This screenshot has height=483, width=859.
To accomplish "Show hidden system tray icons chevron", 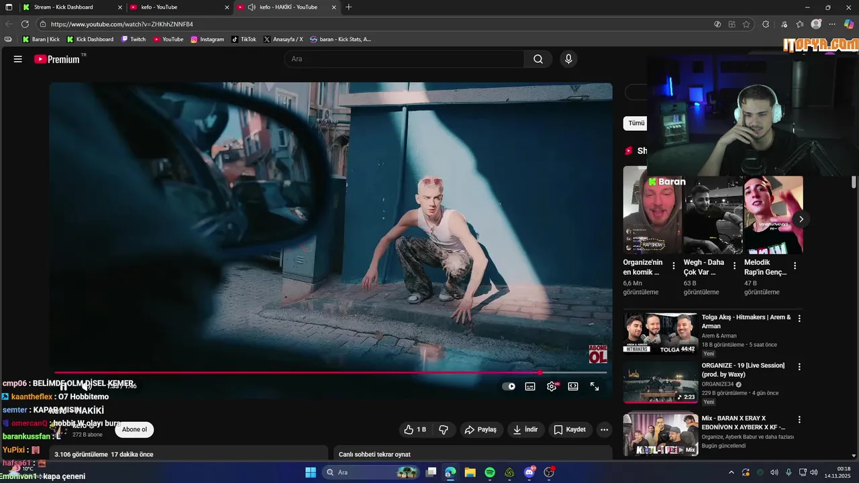I will (x=732, y=472).
